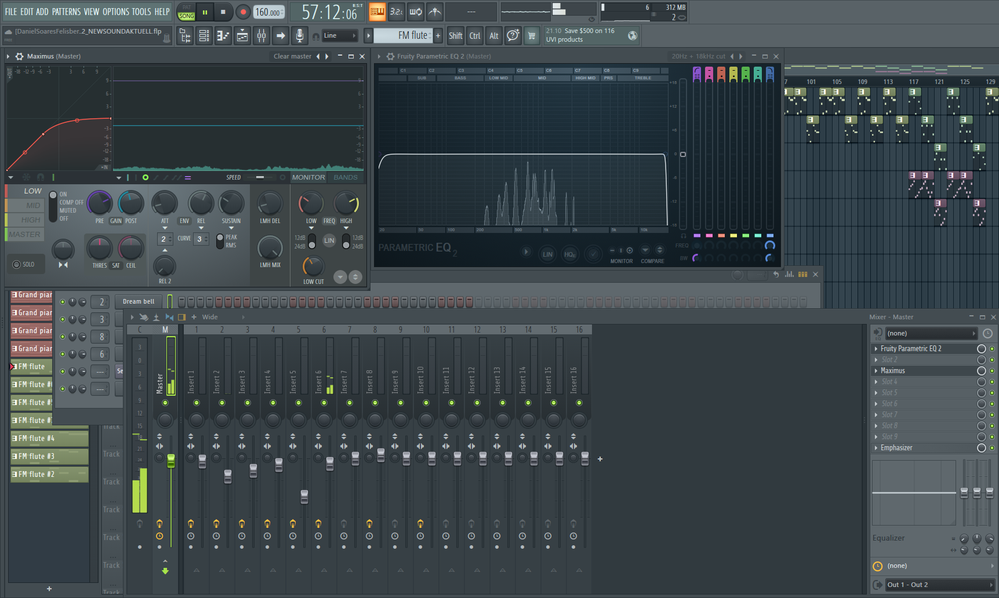Click the shopping cart icon

pos(532,36)
